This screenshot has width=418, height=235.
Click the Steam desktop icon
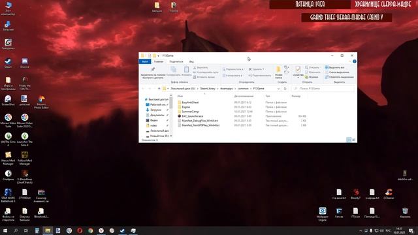8,63
